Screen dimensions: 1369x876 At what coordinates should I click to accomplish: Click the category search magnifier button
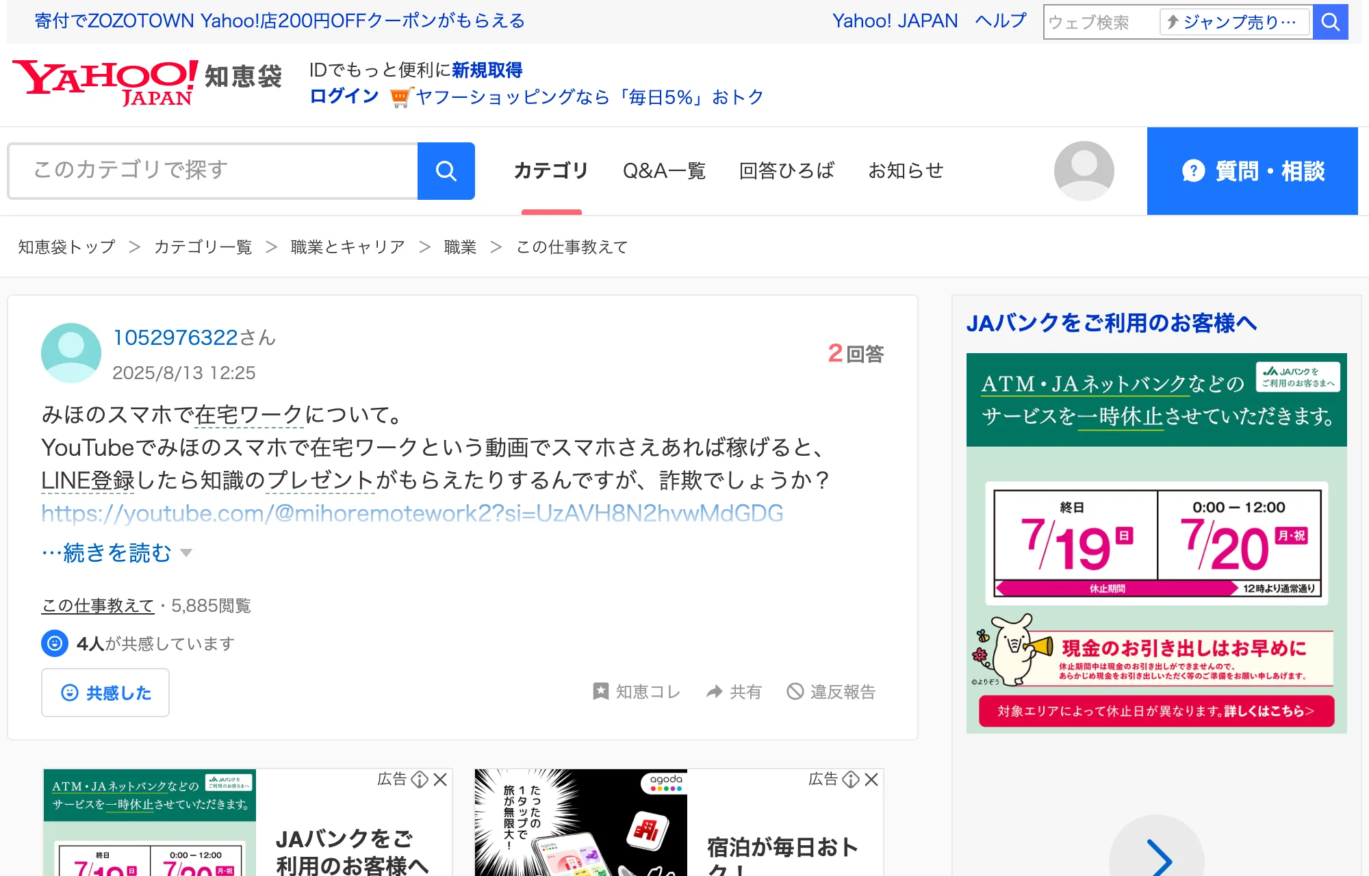click(x=446, y=171)
